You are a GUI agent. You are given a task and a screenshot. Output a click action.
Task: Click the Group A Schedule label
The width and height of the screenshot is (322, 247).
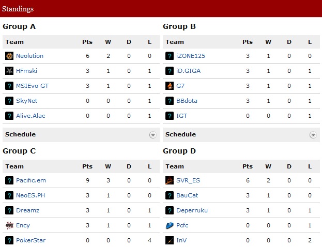(x=20, y=134)
